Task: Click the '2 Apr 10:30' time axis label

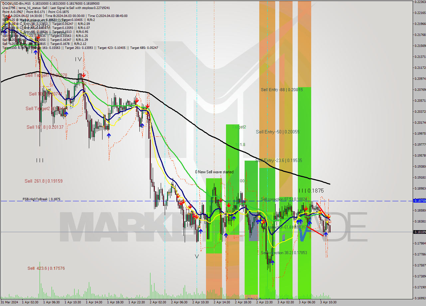Action: pos(200,302)
